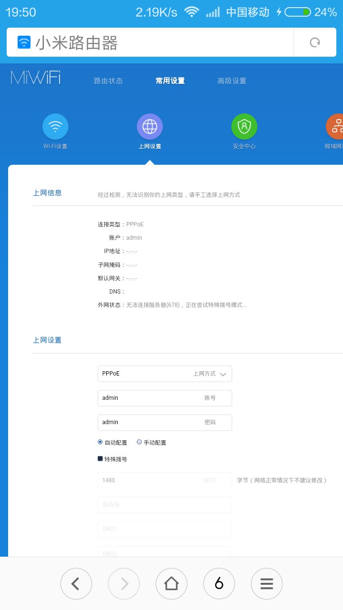Viewport: 343px width, 610px height.
Task: Tap the 账户：admin line
Action: click(125, 237)
